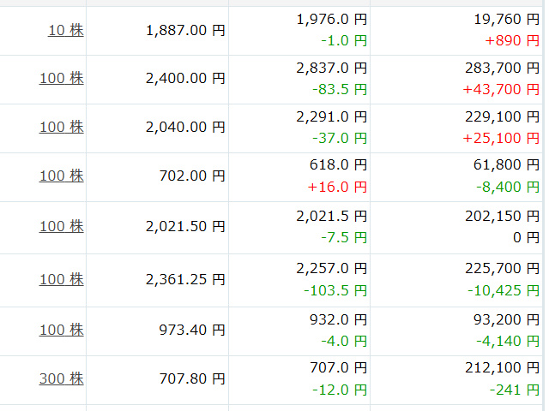
Task: Open the 300 株 holdings link
Action: tap(62, 378)
